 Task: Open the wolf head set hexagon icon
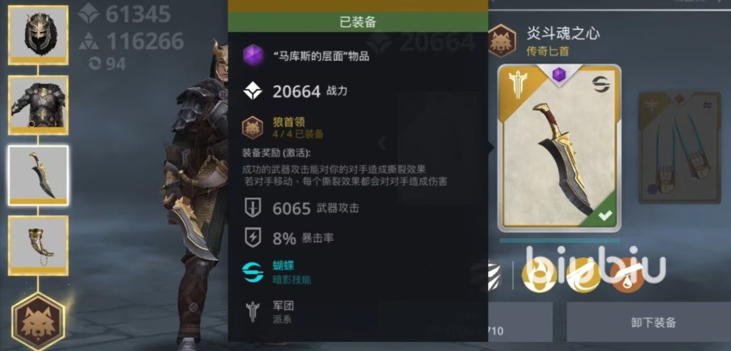(x=38, y=321)
